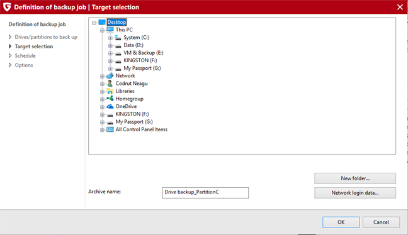The image size is (408, 235).
Task: Click the Libraries folder icon
Action: coord(110,91)
